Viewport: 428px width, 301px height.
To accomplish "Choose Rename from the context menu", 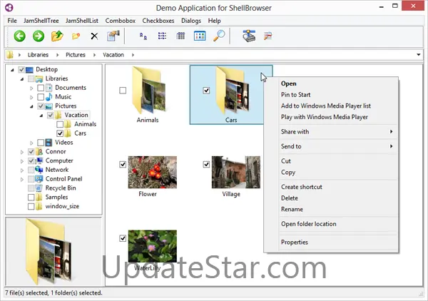I will coord(292,210).
